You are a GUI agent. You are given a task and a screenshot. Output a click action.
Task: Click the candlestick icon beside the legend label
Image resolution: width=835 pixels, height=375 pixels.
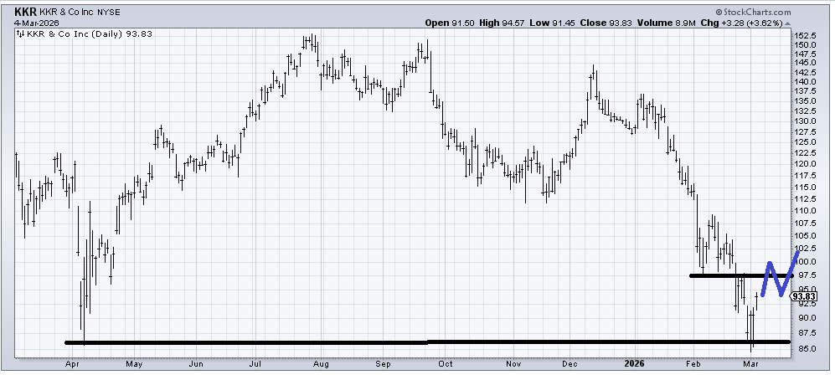point(20,34)
